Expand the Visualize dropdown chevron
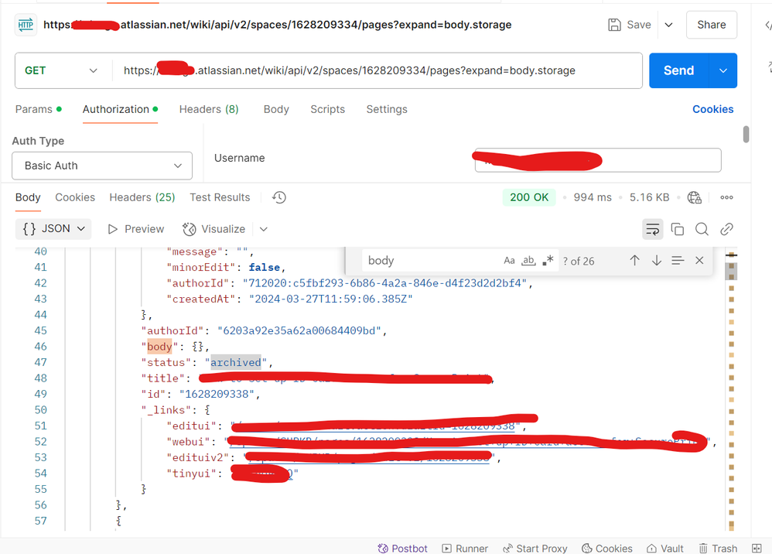The image size is (772, 554). click(x=264, y=229)
